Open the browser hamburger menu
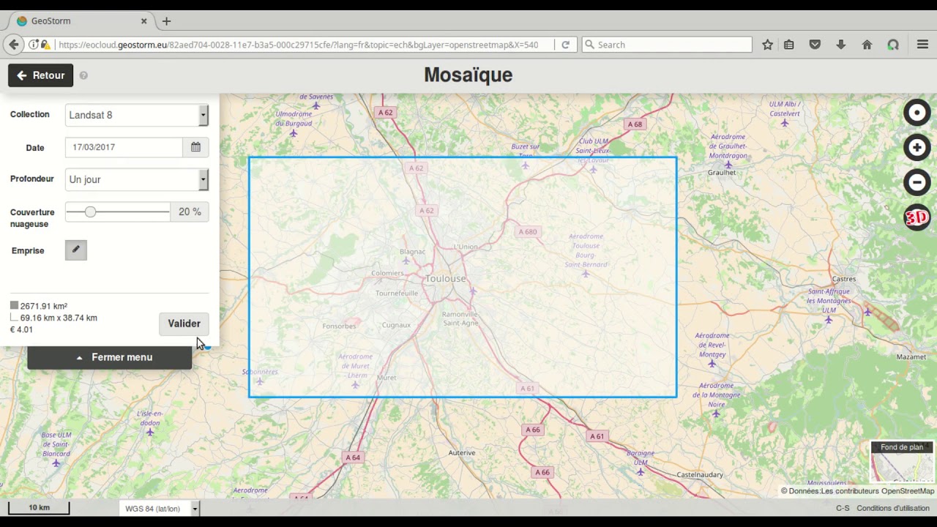 pyautogui.click(x=922, y=45)
